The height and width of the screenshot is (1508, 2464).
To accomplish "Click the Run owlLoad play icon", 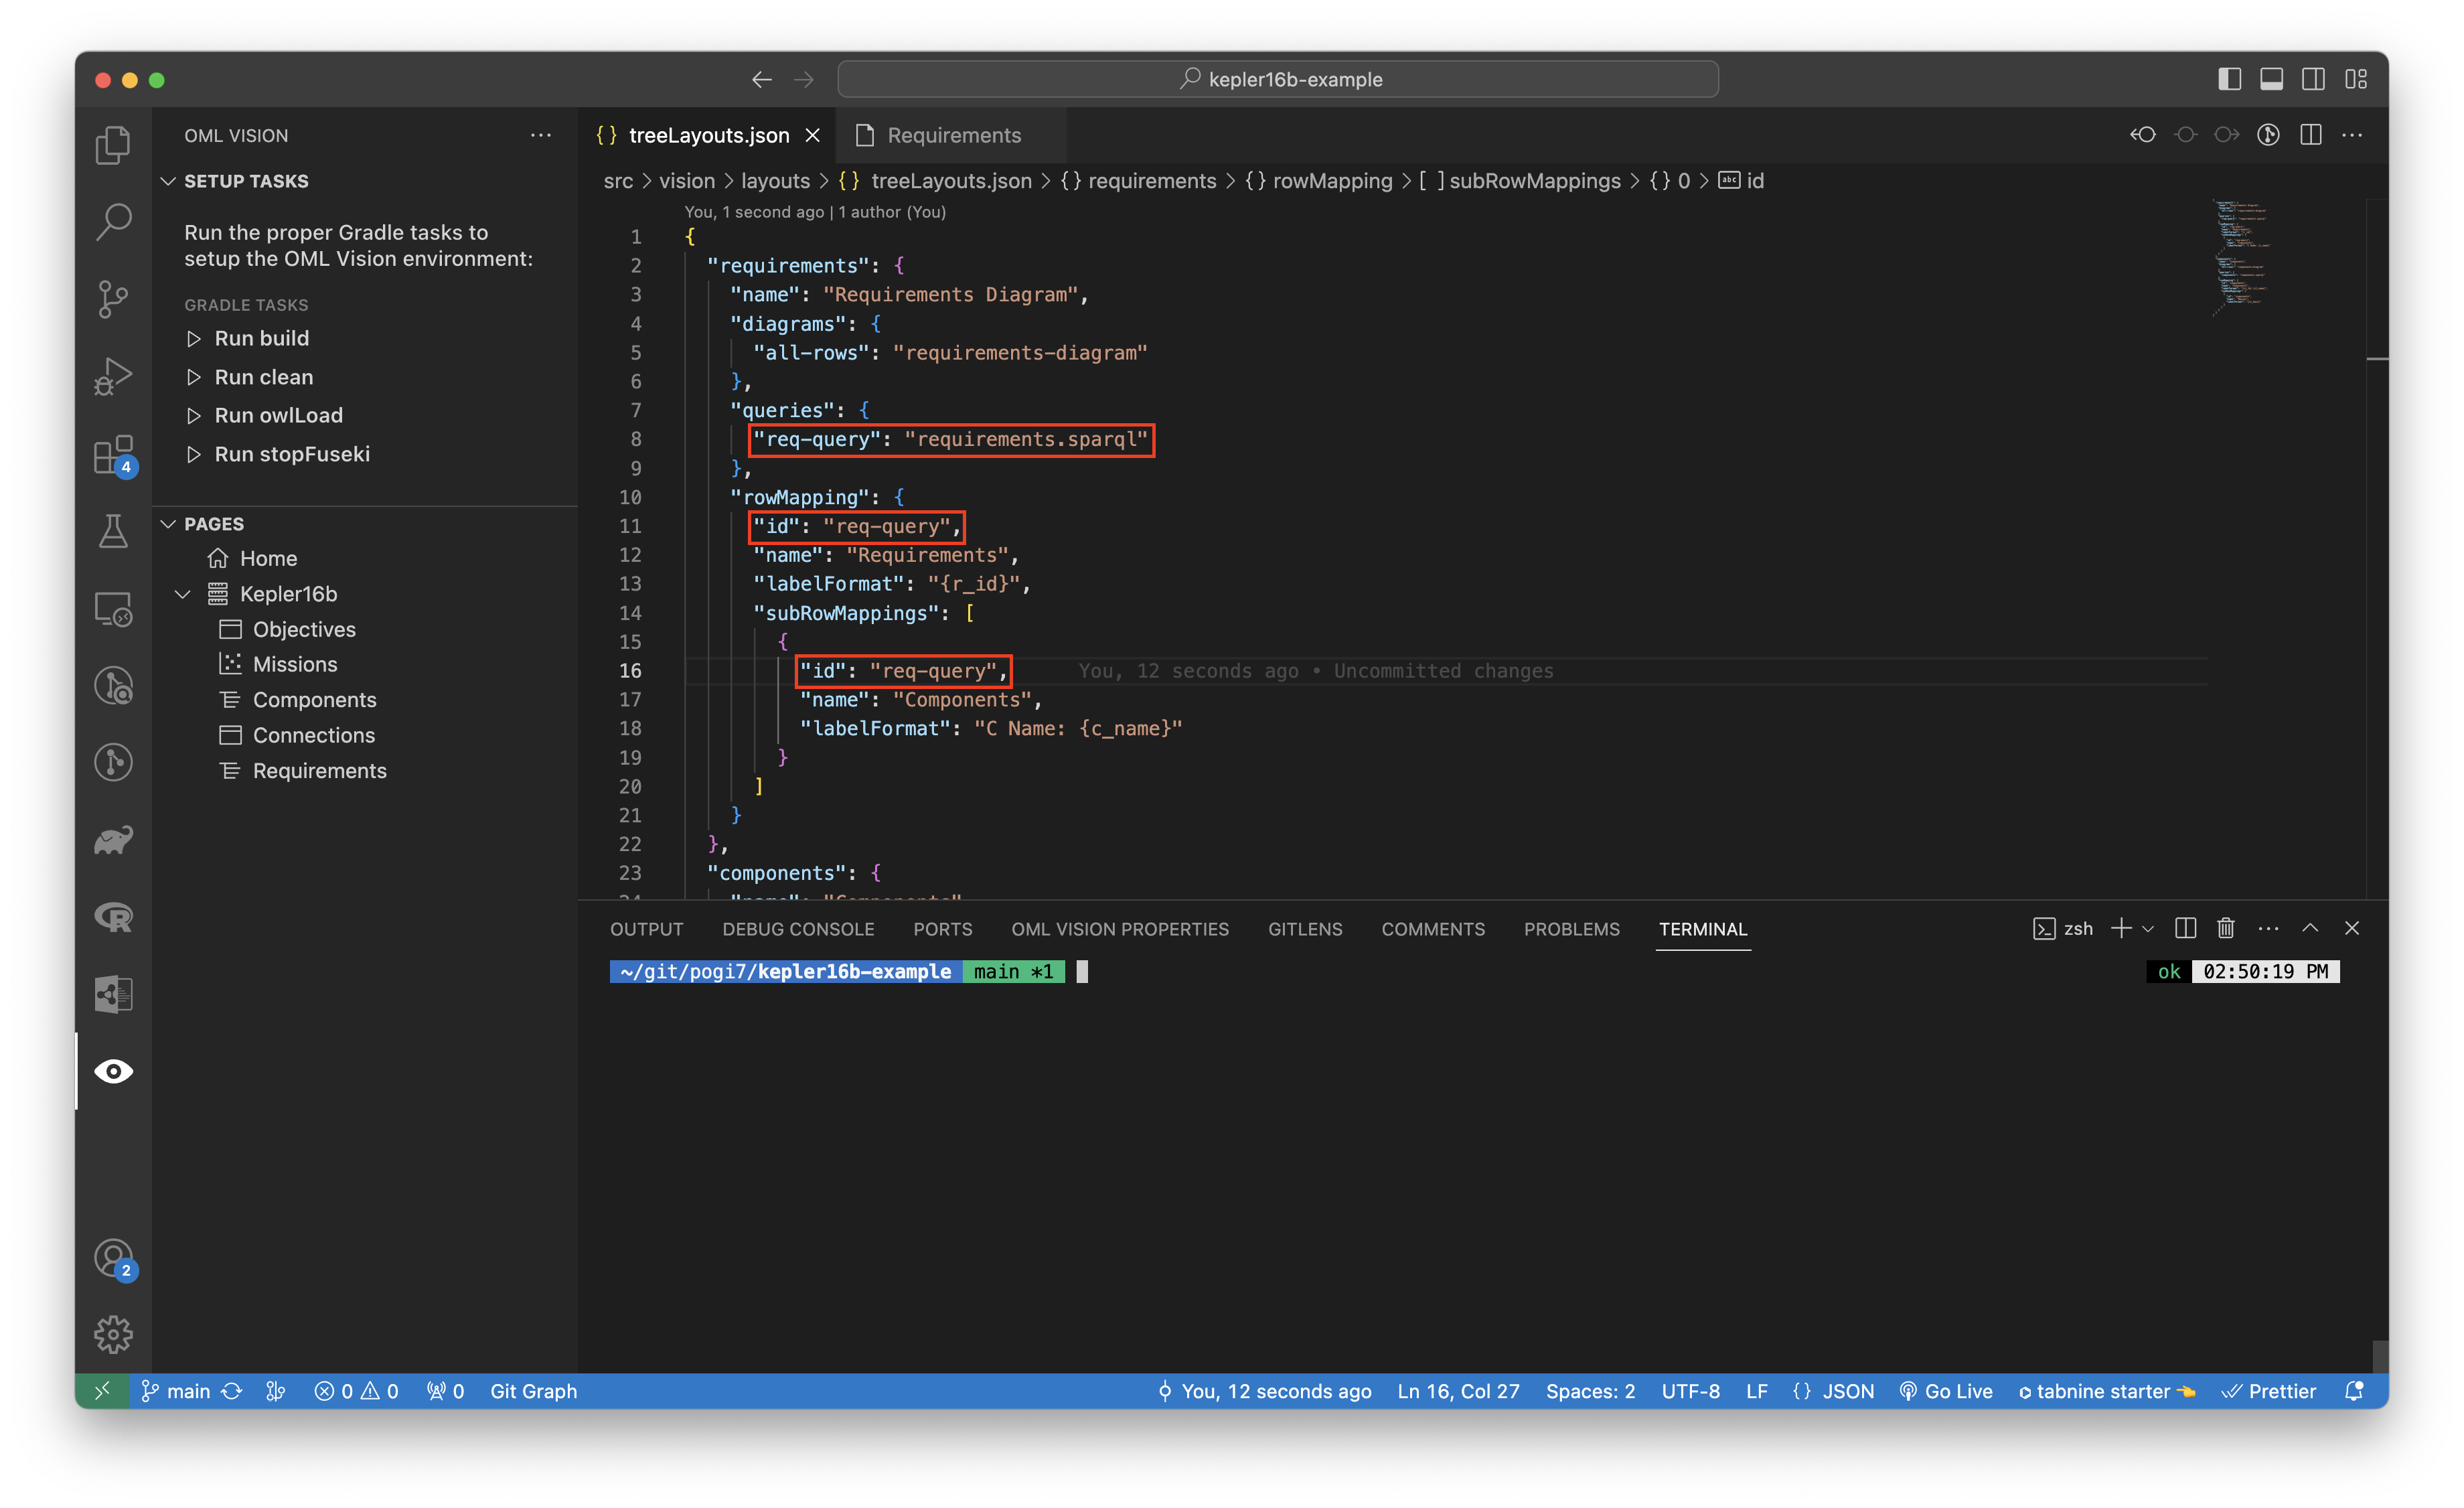I will (194, 415).
